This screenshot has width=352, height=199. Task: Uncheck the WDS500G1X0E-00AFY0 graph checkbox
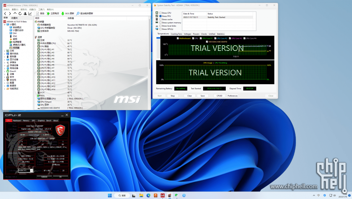pyautogui.click(x=207, y=41)
